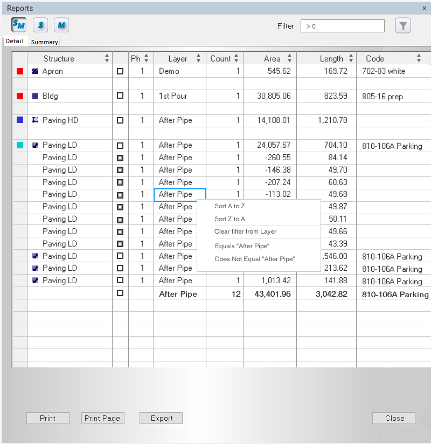Image resolution: width=431 pixels, height=444 pixels.
Task: Click the 14,108.01 area value
Action: pyautogui.click(x=274, y=120)
